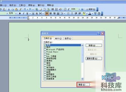The image size is (126, 92).
Task: Check the 绘图 toolbar checkbox
Action: (x=45, y=72)
